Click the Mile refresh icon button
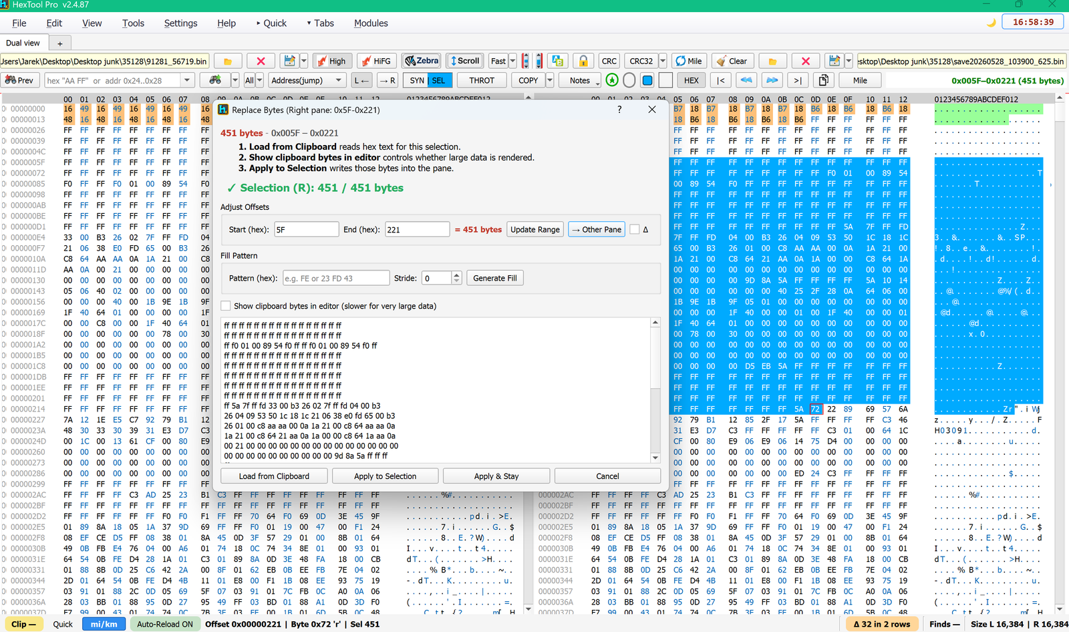The width and height of the screenshot is (1069, 632). pyautogui.click(x=689, y=61)
